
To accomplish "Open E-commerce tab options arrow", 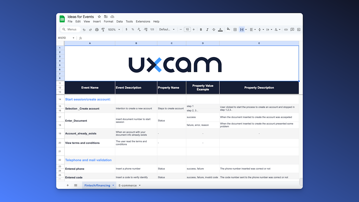I will tap(140, 185).
